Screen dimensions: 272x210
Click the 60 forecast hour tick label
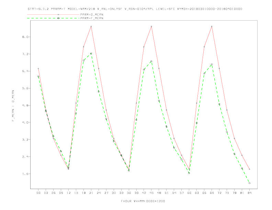189,193
